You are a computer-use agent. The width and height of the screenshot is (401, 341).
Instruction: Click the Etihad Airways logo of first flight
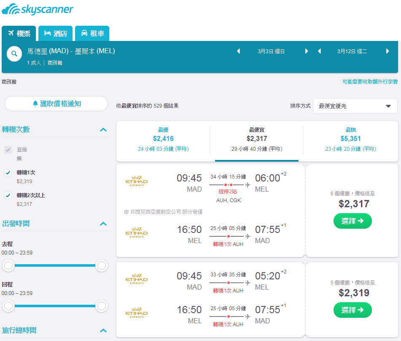[137, 181]
